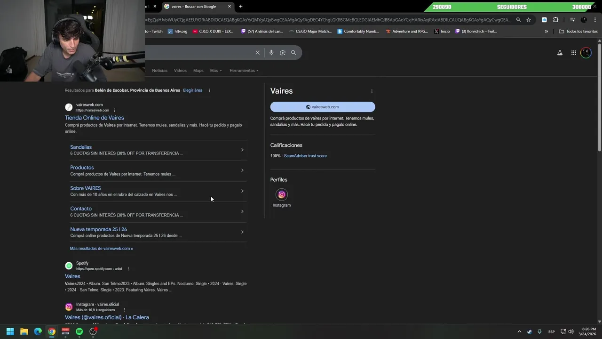Click the page vertical scrollbar
Screen dimensions: 602x339
599,97
